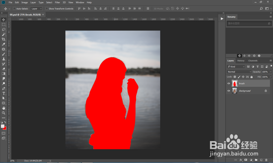The image size is (273, 163).
Task: Select the Hand tool
Action: click(x=4, y=108)
